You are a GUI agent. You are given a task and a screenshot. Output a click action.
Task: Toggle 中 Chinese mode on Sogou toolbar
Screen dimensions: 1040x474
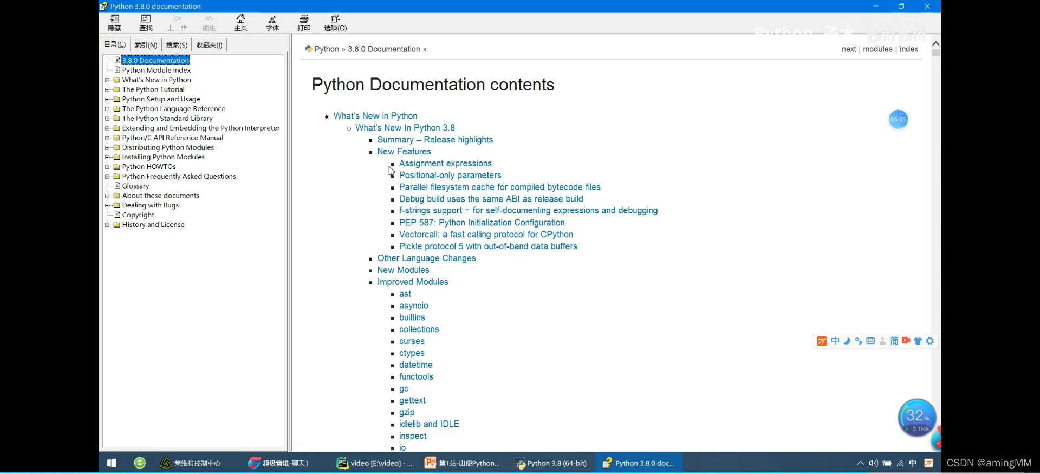pyautogui.click(x=835, y=341)
